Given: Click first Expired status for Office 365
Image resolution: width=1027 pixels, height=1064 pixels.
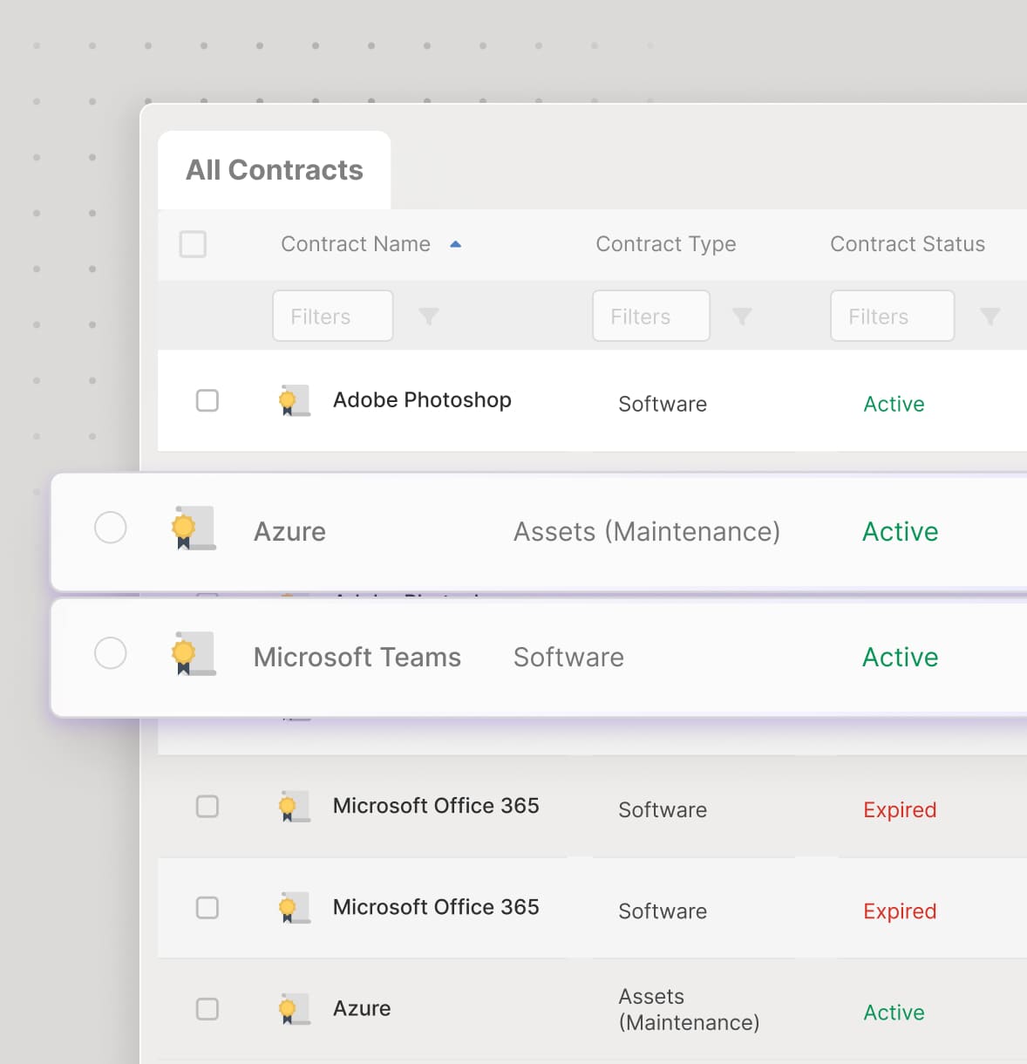Looking at the screenshot, I should coord(900,810).
